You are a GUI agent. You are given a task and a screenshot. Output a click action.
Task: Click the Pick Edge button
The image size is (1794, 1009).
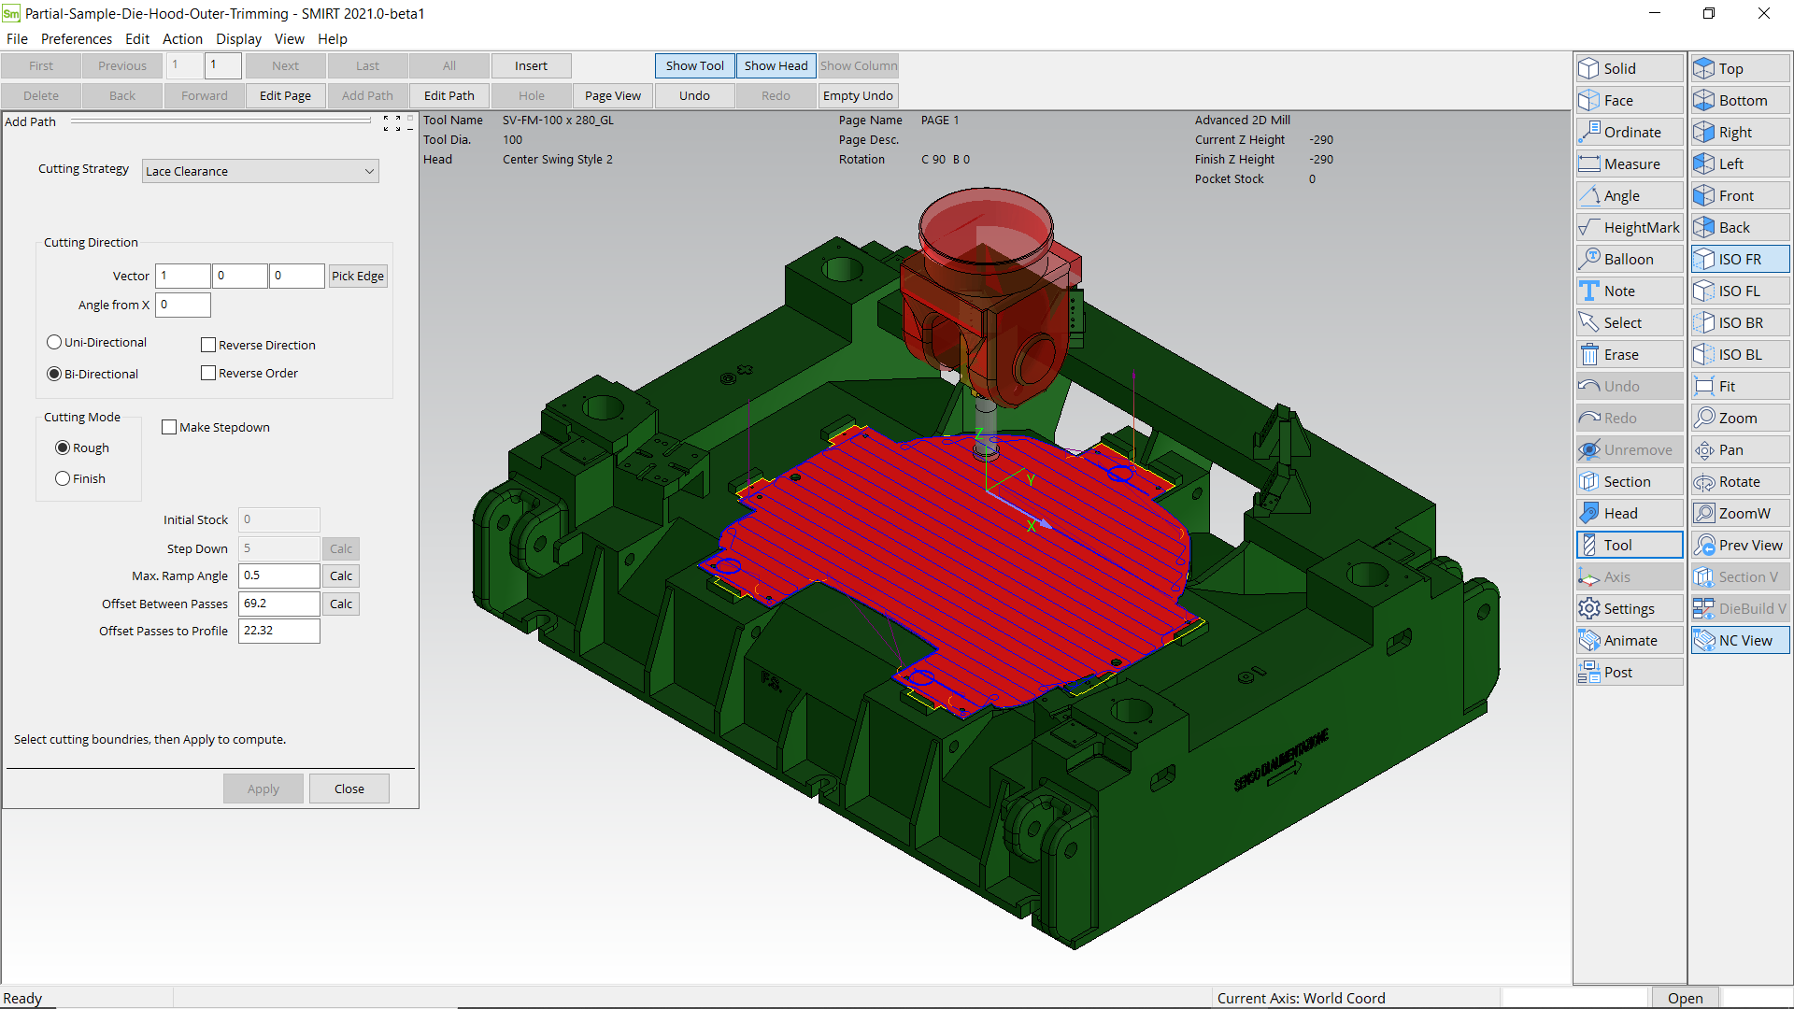(357, 277)
